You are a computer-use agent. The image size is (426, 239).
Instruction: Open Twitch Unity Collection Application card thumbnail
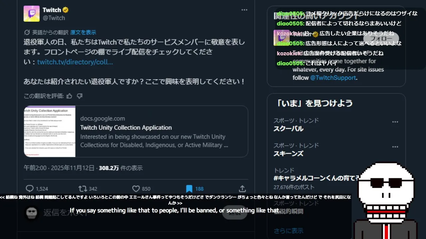50,131
